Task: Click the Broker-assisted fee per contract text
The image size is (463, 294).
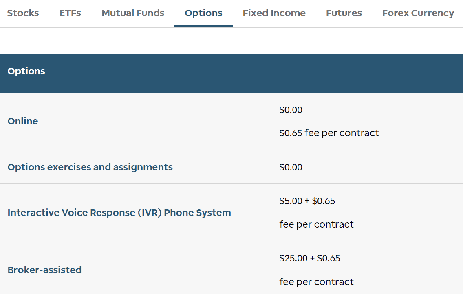Action: 316,281
